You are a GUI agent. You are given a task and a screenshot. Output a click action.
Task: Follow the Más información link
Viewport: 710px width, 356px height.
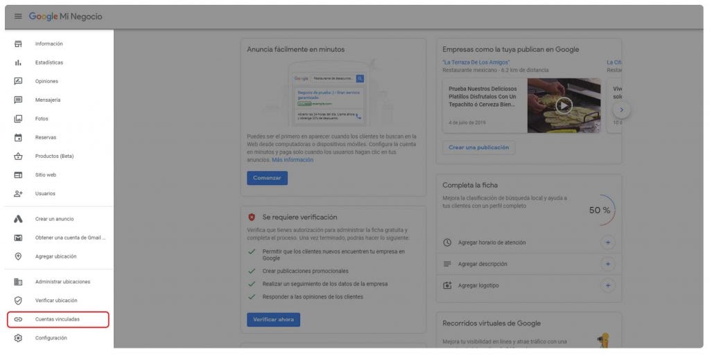[x=293, y=160]
